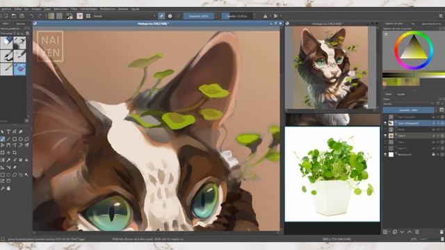Save the document using the toolbar icon
This screenshot has width=445, height=250.
point(22,16)
